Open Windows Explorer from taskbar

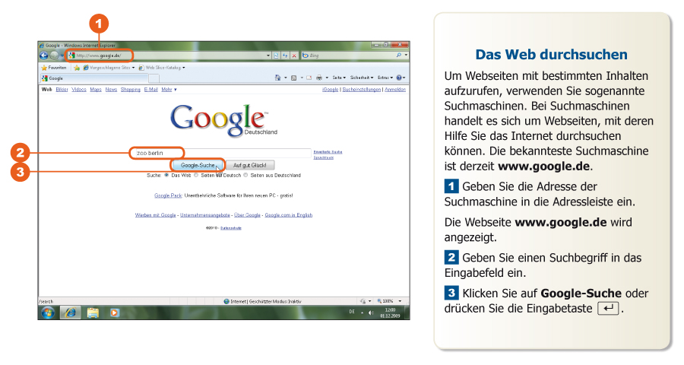tap(93, 313)
